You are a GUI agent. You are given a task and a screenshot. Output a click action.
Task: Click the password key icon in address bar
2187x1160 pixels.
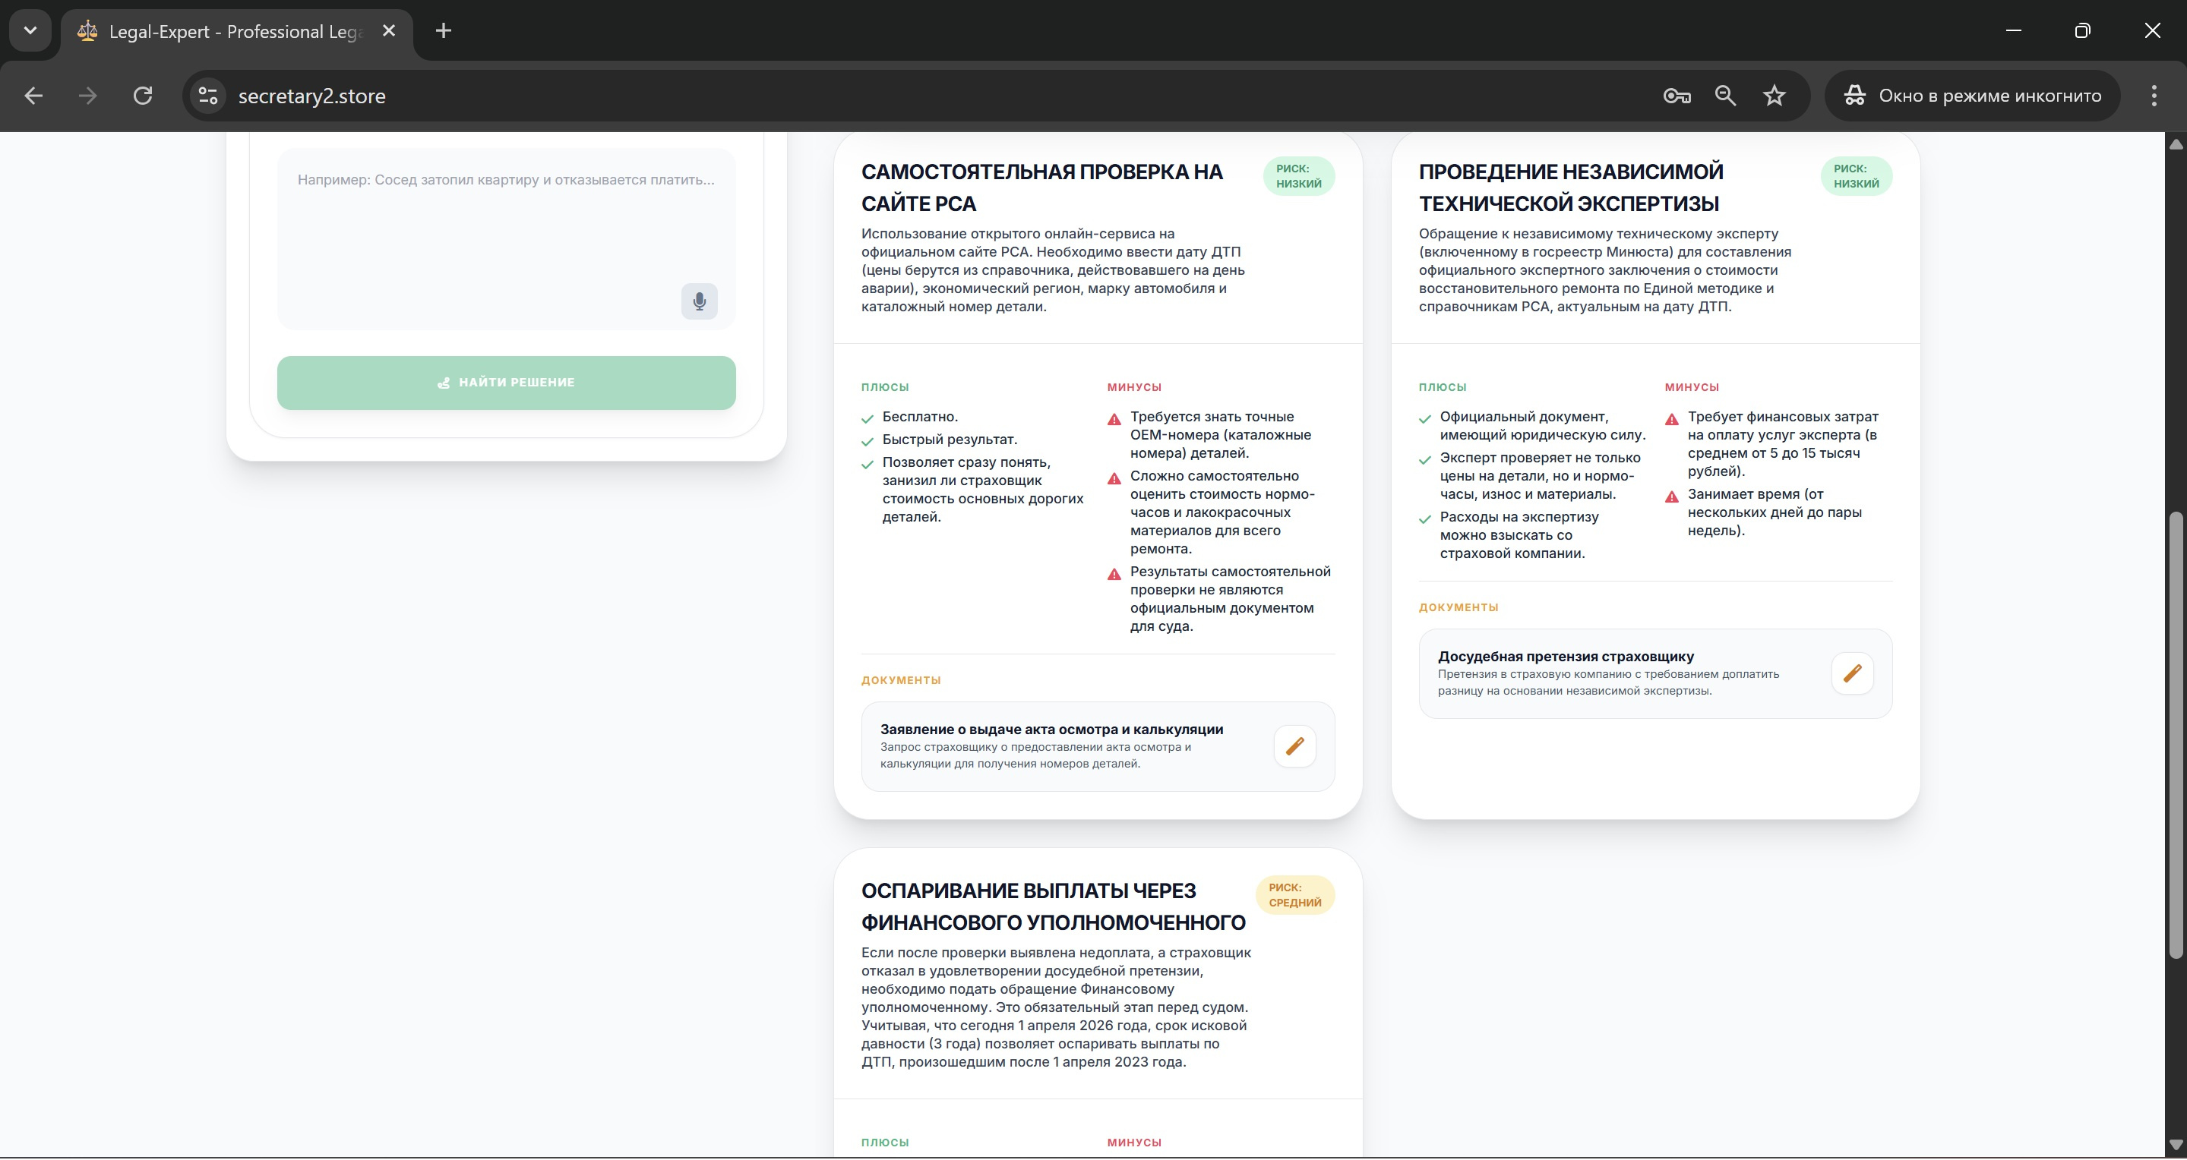(x=1676, y=96)
